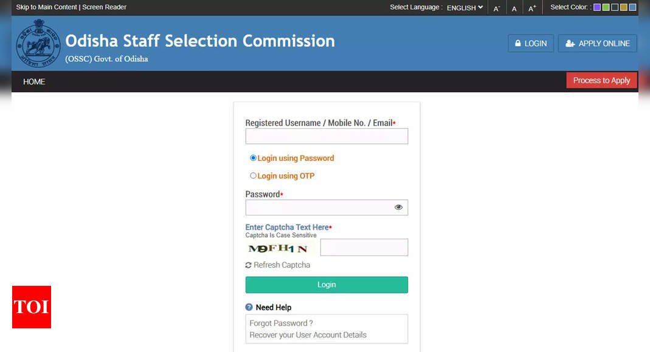Click the MDFH1N captcha image

[x=278, y=248]
